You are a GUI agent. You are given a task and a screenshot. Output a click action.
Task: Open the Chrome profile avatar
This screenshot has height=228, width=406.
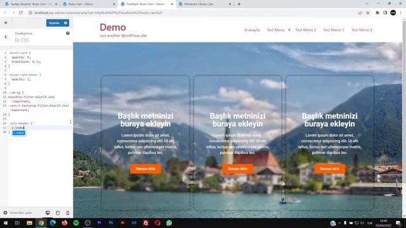[x=393, y=13]
